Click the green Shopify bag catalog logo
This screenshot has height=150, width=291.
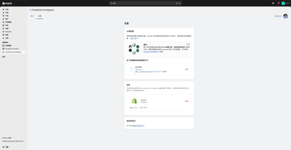point(134,101)
